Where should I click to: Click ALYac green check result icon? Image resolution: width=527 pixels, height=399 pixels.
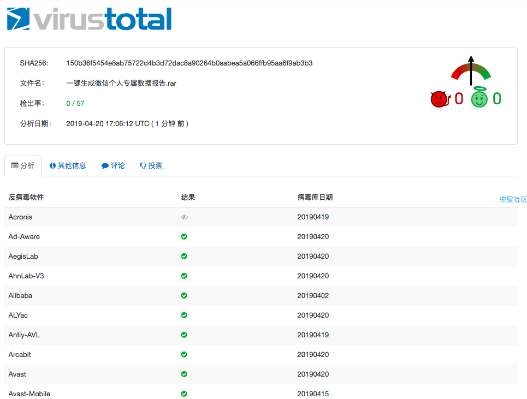[184, 315]
